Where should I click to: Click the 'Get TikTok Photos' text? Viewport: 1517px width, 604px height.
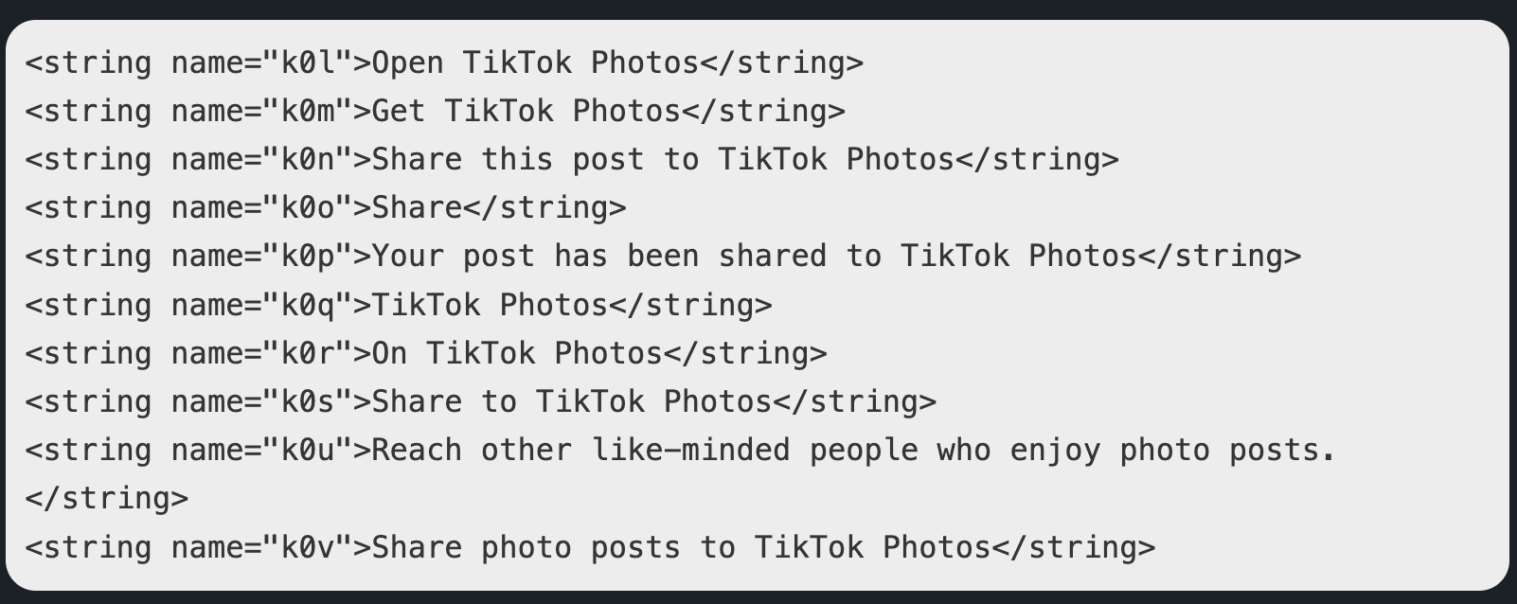coord(526,112)
